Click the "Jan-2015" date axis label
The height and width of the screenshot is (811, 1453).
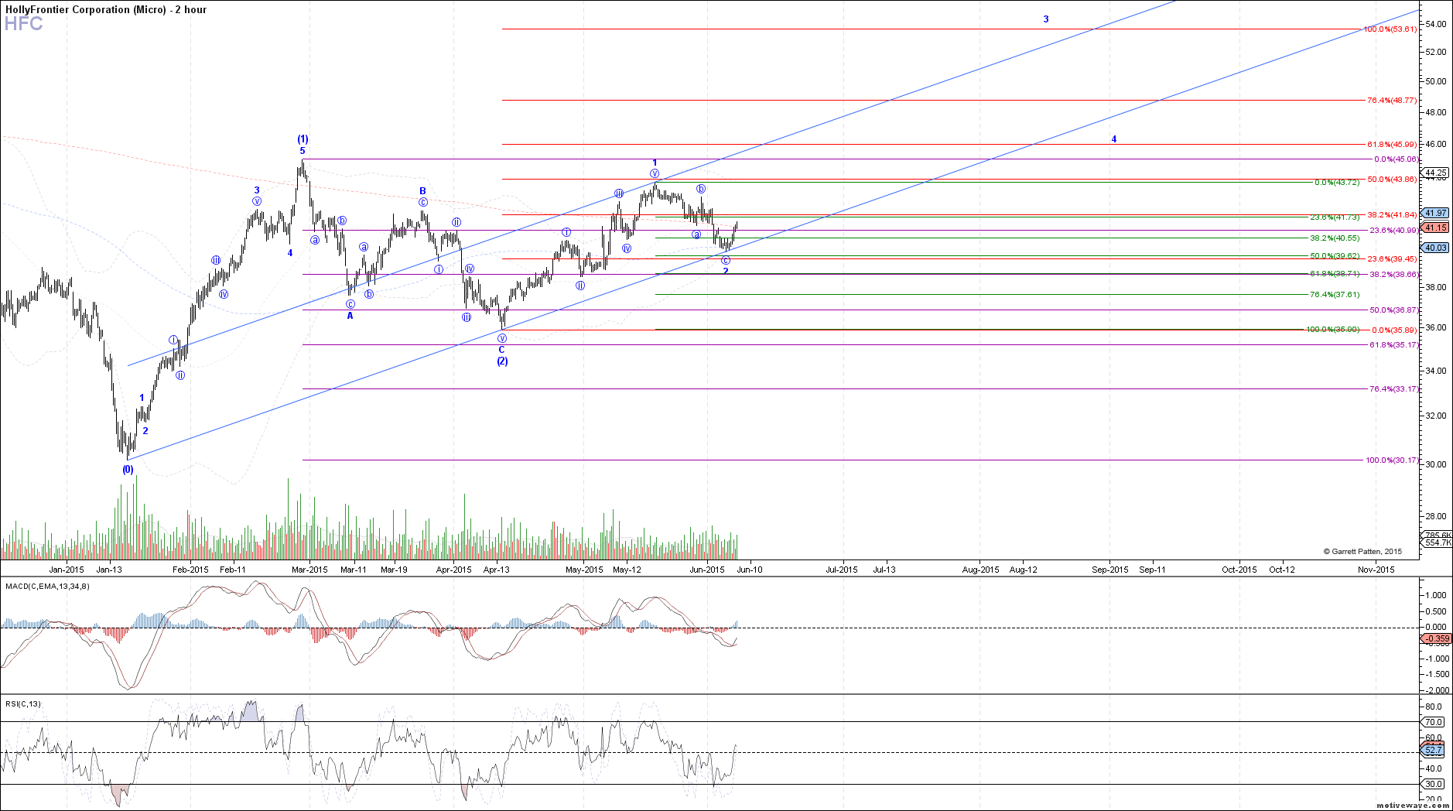pos(67,570)
